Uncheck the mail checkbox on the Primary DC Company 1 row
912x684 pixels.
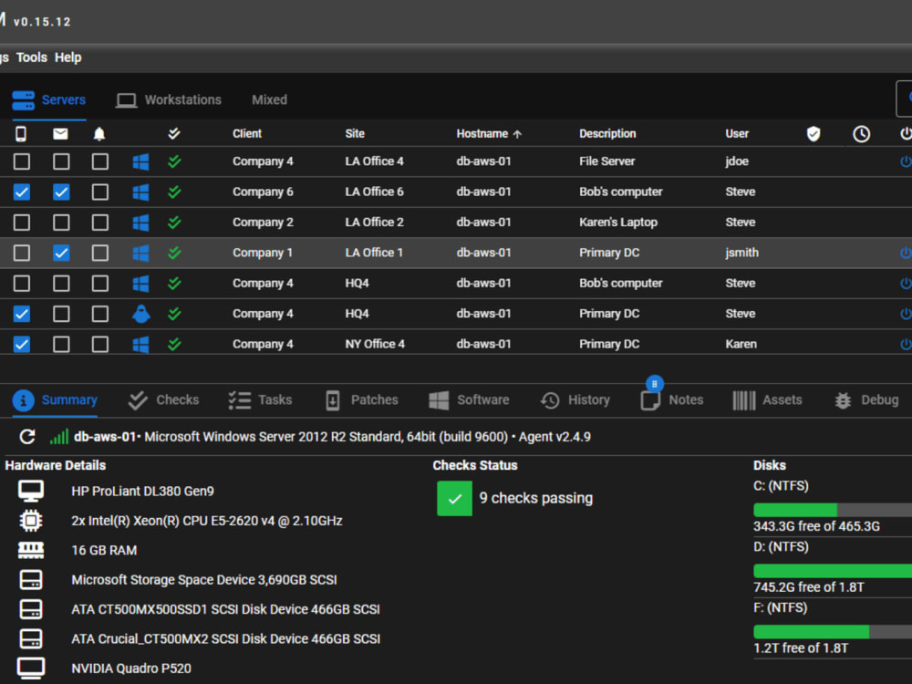60,253
